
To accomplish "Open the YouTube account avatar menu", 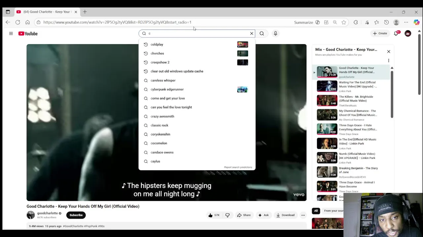I will pyautogui.click(x=408, y=34).
